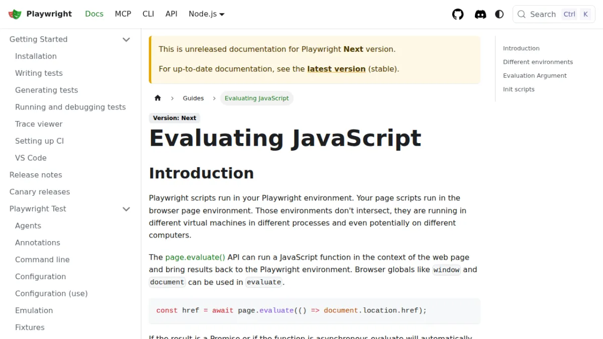Screen dimensions: 603x339
Task: Open the Emulation page
Action: [x=34, y=310]
